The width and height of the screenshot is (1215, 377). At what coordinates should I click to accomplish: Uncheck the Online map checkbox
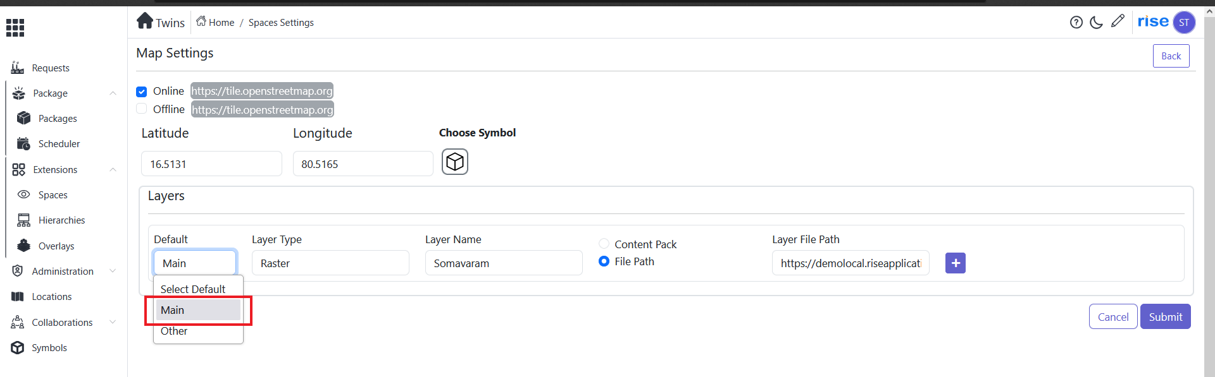click(142, 92)
